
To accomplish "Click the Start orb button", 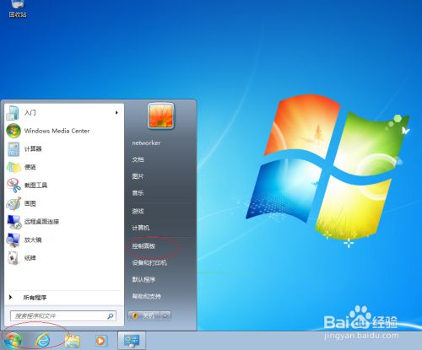I will (12, 341).
